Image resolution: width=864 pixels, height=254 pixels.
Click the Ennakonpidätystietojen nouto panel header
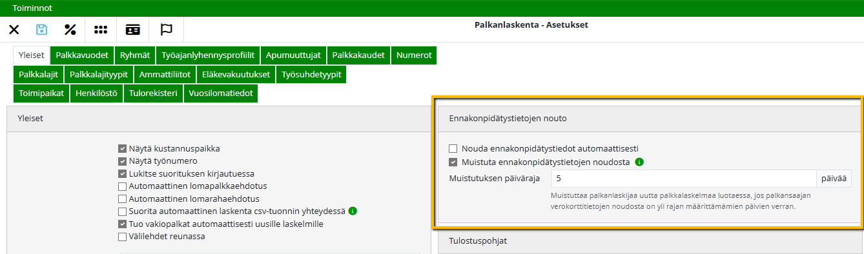point(649,119)
